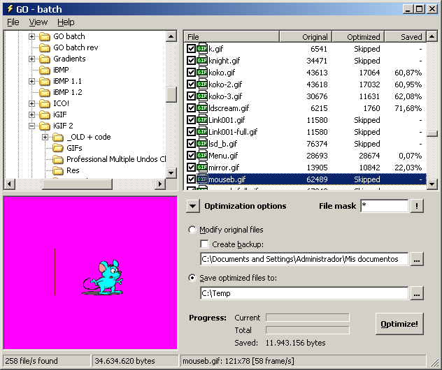Click the GIF file icon for knight.gif
This screenshot has height=370, width=442.
coord(202,61)
